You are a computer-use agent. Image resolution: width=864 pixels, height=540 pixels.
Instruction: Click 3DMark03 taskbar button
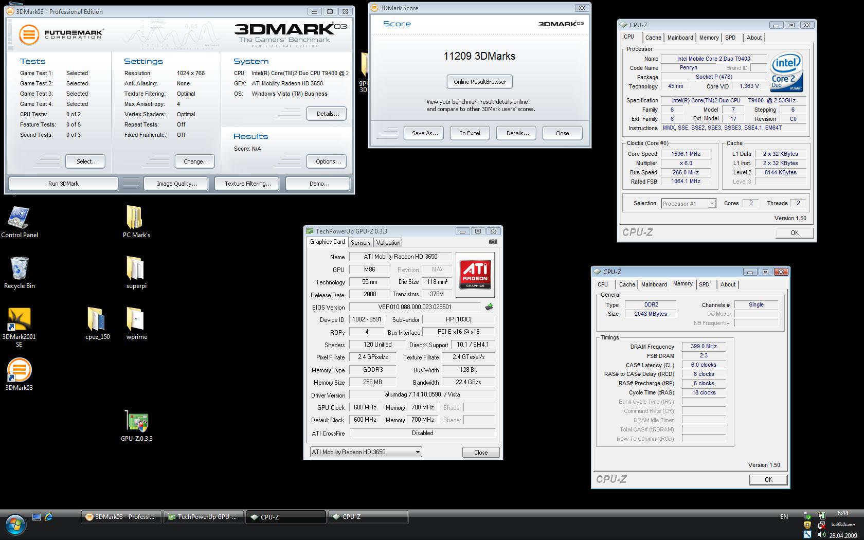coord(121,517)
